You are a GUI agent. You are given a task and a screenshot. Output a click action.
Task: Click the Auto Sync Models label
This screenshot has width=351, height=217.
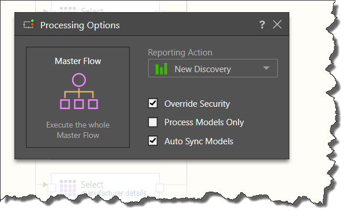tap(199, 141)
